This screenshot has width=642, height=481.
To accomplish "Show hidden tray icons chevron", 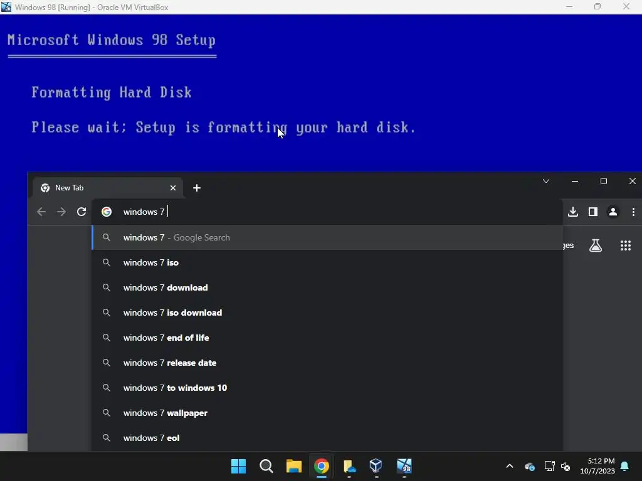I will [x=509, y=466].
